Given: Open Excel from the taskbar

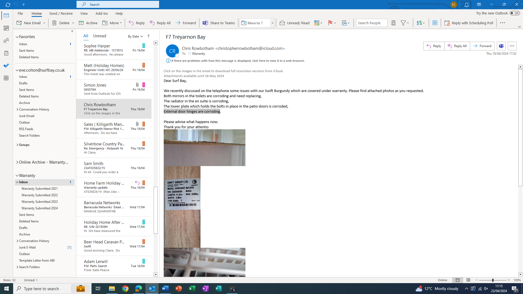Looking at the screenshot, I should (x=192, y=289).
